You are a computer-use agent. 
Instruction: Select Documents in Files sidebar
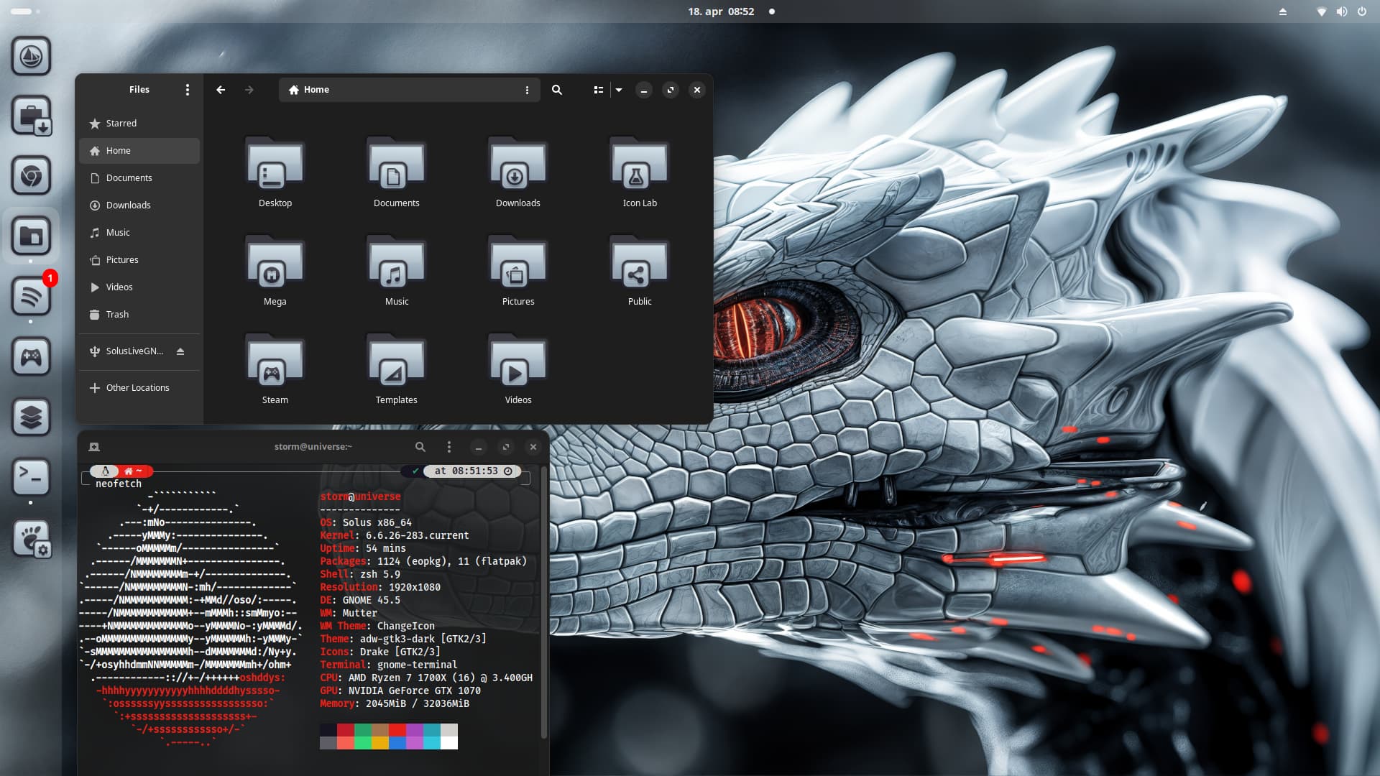pyautogui.click(x=139, y=178)
